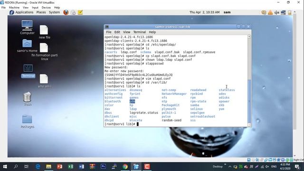This screenshot has height=171, width=304.
Task: Open VirtualBox Help menu
Action: click(57, 8)
